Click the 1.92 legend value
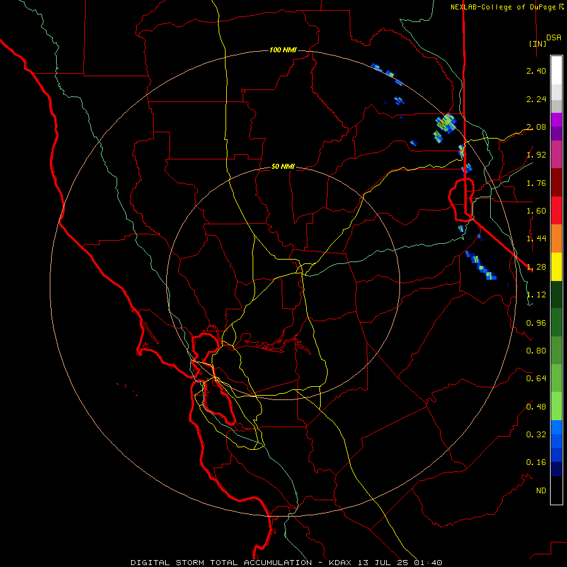Screen dimensions: 567x567 536,155
